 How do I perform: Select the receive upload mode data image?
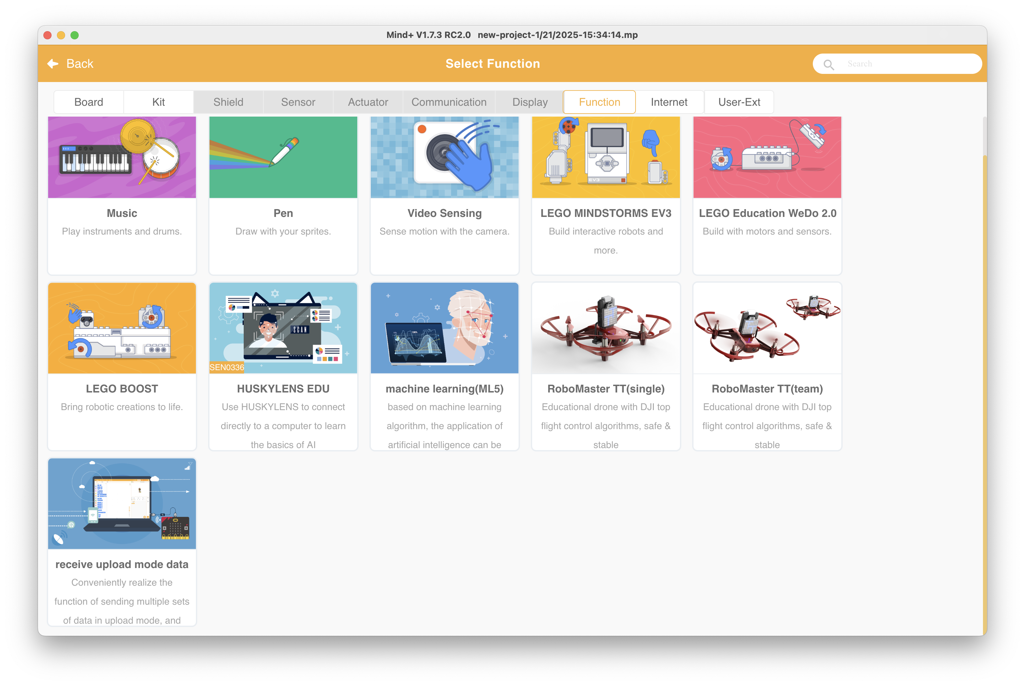pos(122,504)
